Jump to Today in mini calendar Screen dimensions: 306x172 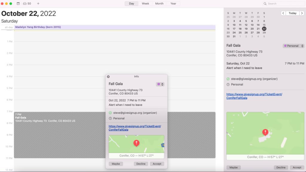pos(293,13)
